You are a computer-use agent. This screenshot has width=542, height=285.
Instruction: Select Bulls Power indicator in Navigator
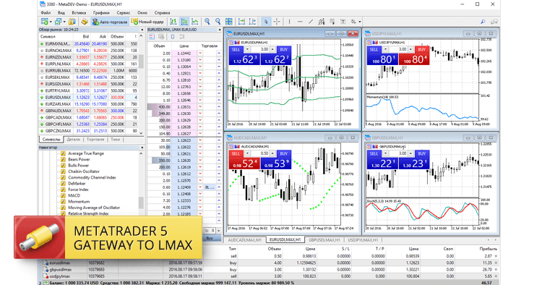pyautogui.click(x=79, y=166)
